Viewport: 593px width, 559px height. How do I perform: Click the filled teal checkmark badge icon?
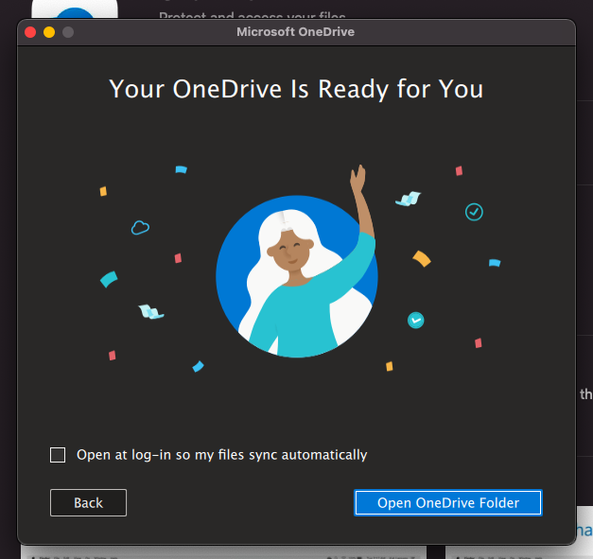coord(415,321)
